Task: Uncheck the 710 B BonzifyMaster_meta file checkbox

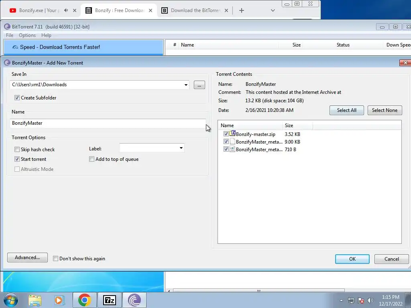Action: point(226,149)
